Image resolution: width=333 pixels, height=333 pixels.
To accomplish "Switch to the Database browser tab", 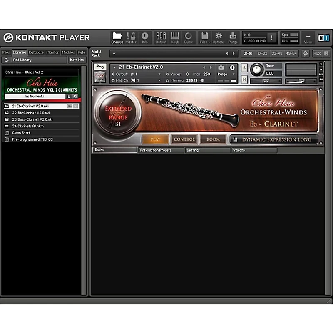I will pyautogui.click(x=36, y=52).
